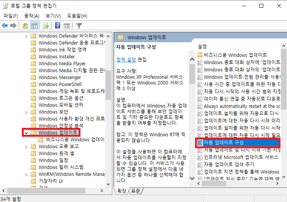The image size is (287, 202).
Task: Select Windows 일정 folder
Action: pyautogui.click(x=53, y=161)
